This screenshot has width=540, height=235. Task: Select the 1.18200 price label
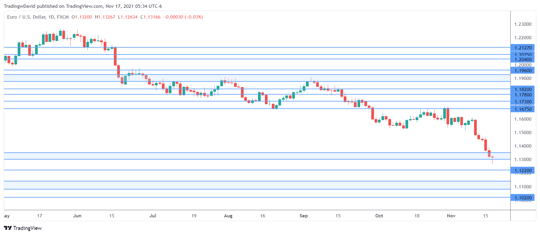(x=523, y=90)
